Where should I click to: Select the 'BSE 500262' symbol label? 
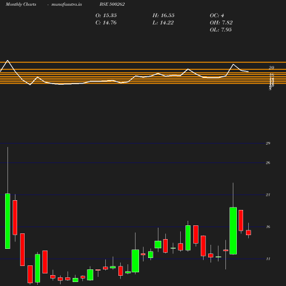coord(112,4)
